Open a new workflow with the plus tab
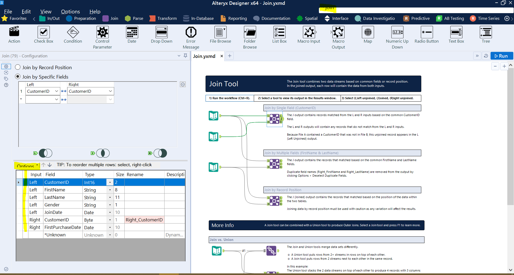Screen dimensions: 514x275 tap(229, 56)
